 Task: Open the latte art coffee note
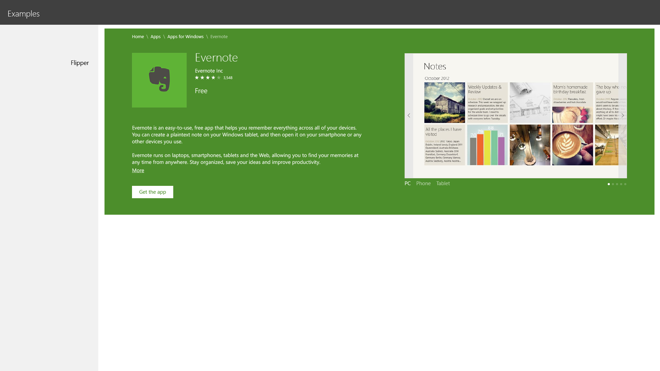tap(573, 145)
